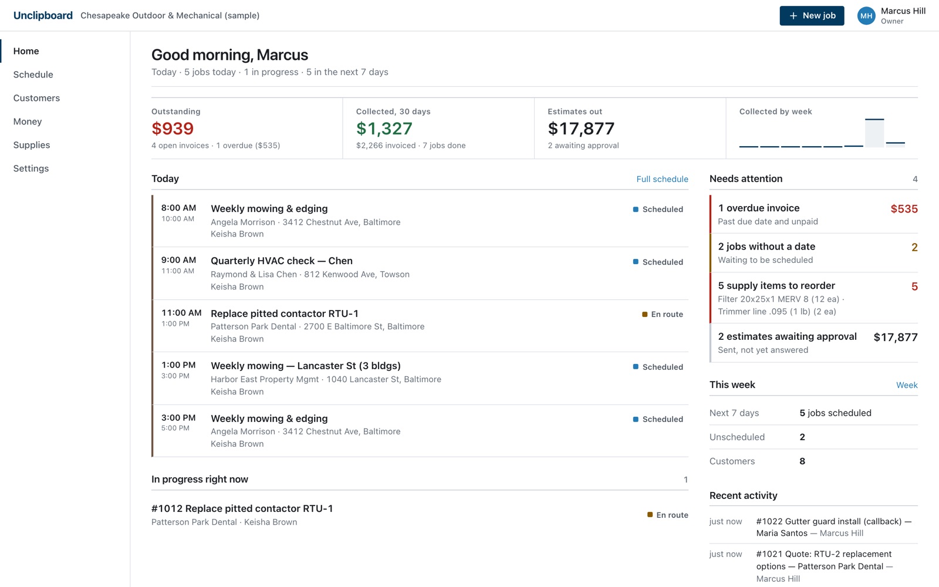Click the Collected by week chart
This screenshot has width=939, height=587.
pyautogui.click(x=822, y=133)
